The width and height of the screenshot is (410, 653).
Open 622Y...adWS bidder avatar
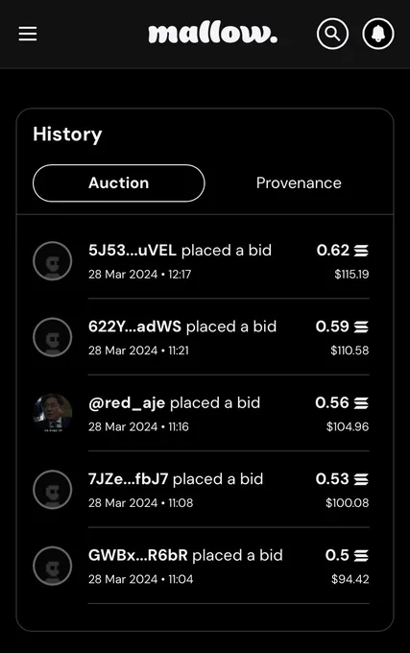(53, 337)
